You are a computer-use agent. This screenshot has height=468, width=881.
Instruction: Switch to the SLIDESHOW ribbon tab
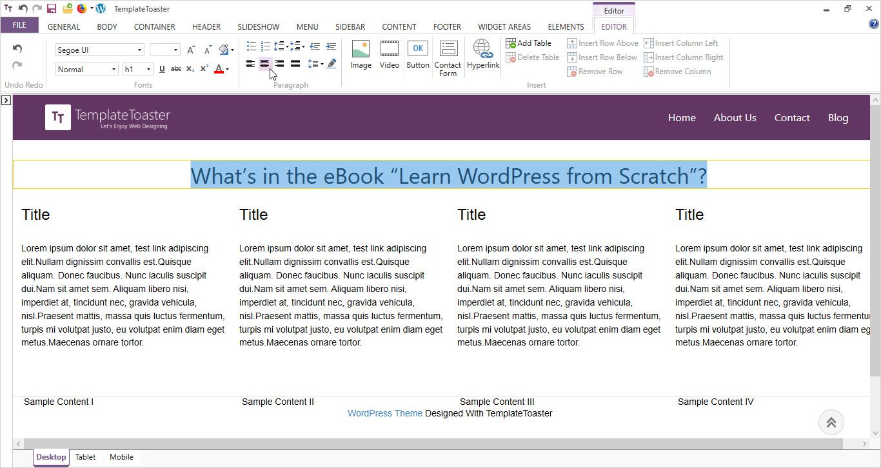pos(258,27)
